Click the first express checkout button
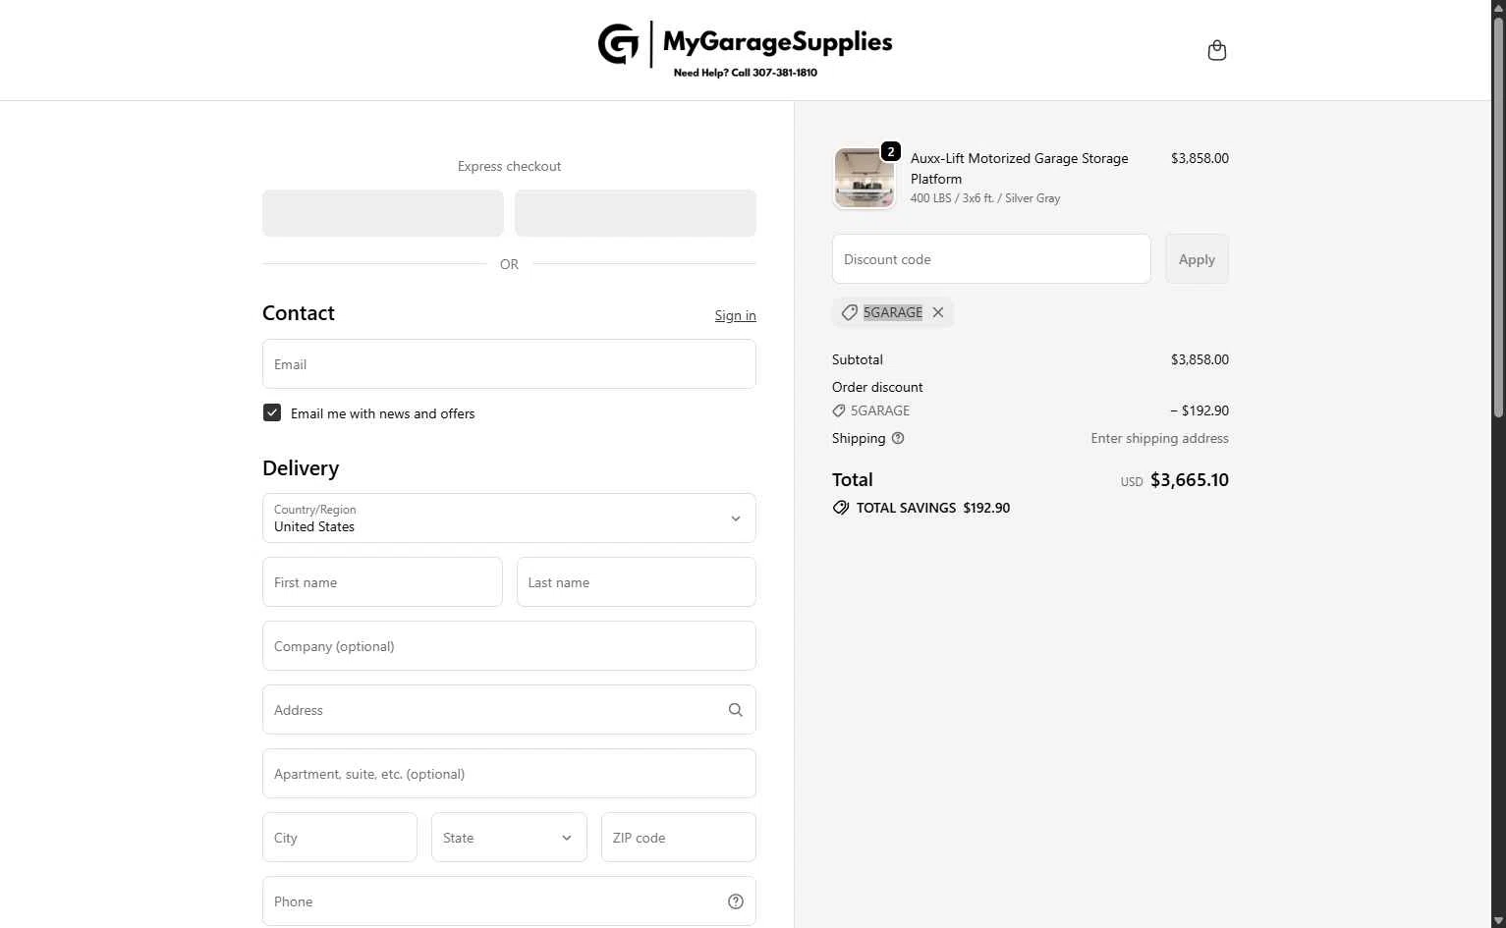Screen dimensions: 1506x928 383,213
